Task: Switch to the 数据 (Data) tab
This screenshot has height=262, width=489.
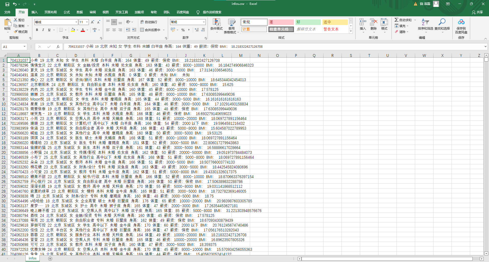Action: tap(80, 12)
